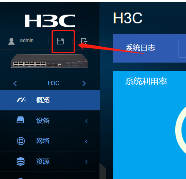186x179 pixels.
Task: Click the H3C device name label under switch
Action: click(x=54, y=83)
